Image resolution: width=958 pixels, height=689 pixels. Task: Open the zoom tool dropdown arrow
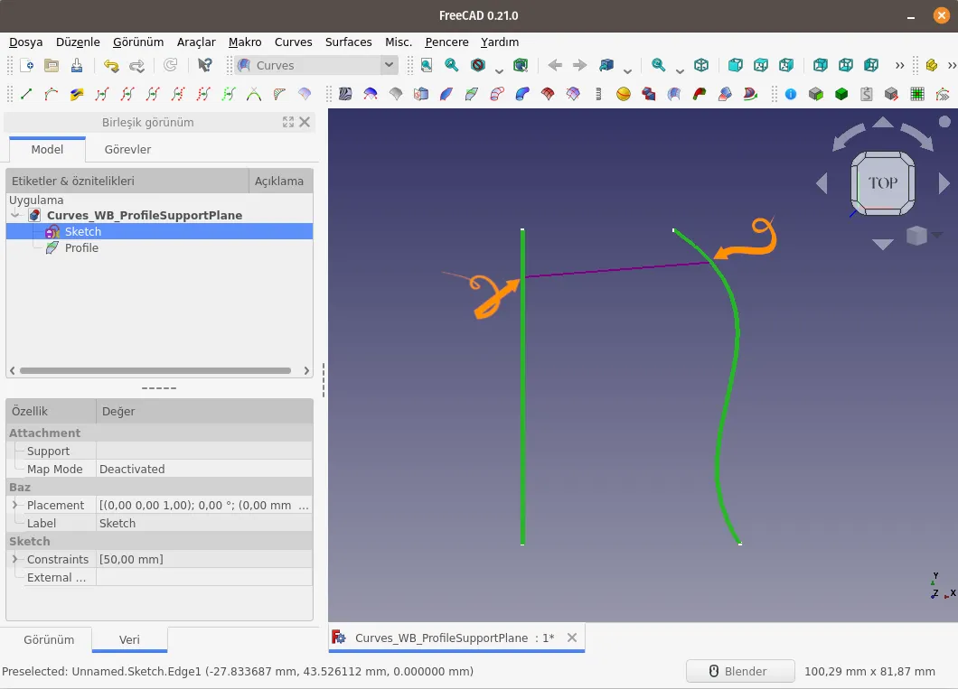(680, 70)
